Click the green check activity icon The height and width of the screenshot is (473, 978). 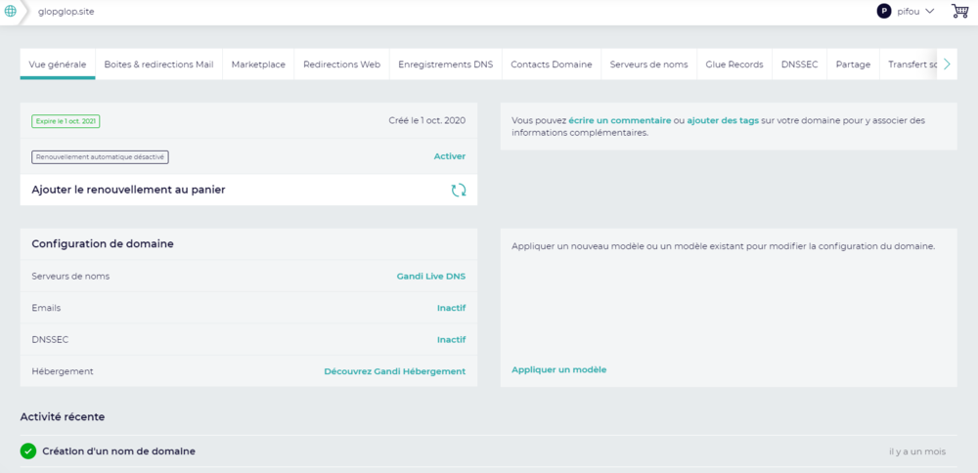[x=28, y=451]
